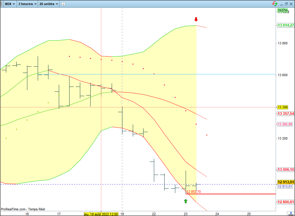Click the 12 800,81 price label
Image resolution: width=295 pixels, height=216 pixels.
286,202
